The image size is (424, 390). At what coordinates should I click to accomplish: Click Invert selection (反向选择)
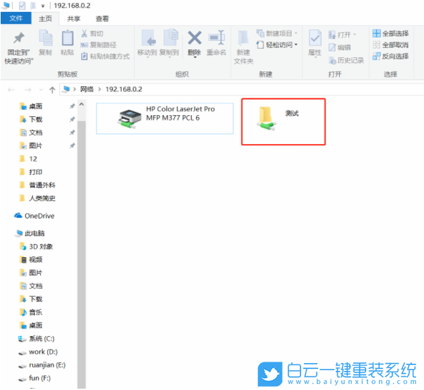click(x=390, y=56)
